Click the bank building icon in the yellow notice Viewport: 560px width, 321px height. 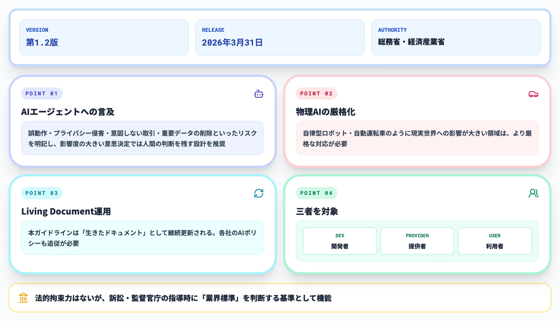tap(23, 298)
